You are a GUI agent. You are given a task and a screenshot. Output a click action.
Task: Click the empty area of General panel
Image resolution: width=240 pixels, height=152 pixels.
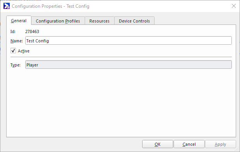(x=121, y=103)
